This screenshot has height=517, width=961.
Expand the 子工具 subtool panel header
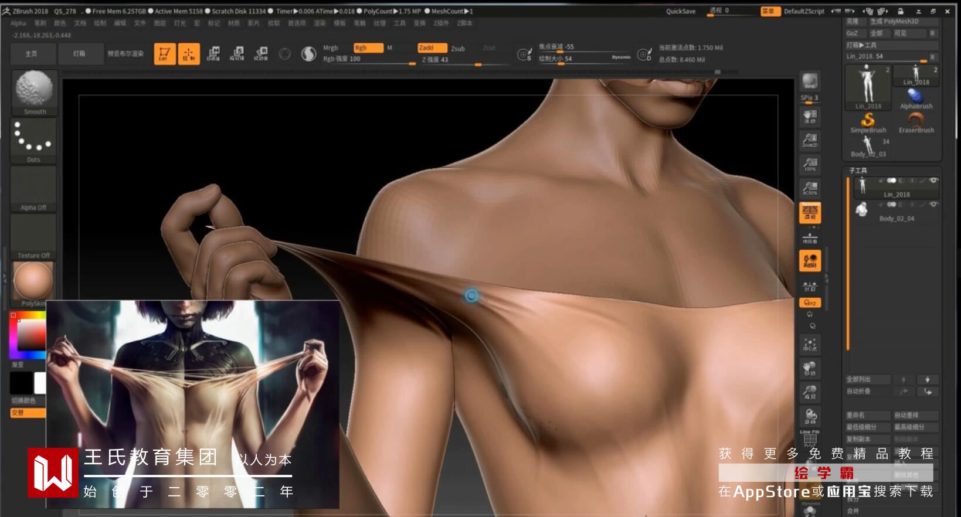858,171
